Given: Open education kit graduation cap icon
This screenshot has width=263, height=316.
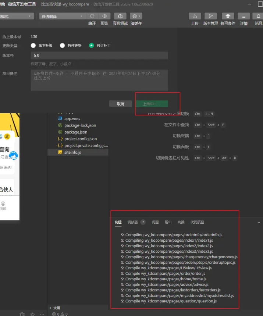Looking at the screenshot, I should coord(228,16).
